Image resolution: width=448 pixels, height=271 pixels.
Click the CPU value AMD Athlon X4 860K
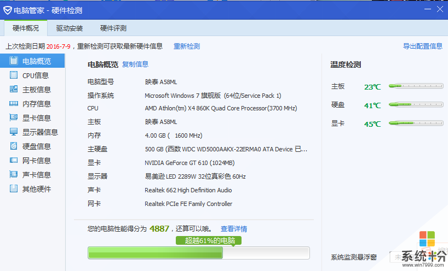click(x=221, y=108)
